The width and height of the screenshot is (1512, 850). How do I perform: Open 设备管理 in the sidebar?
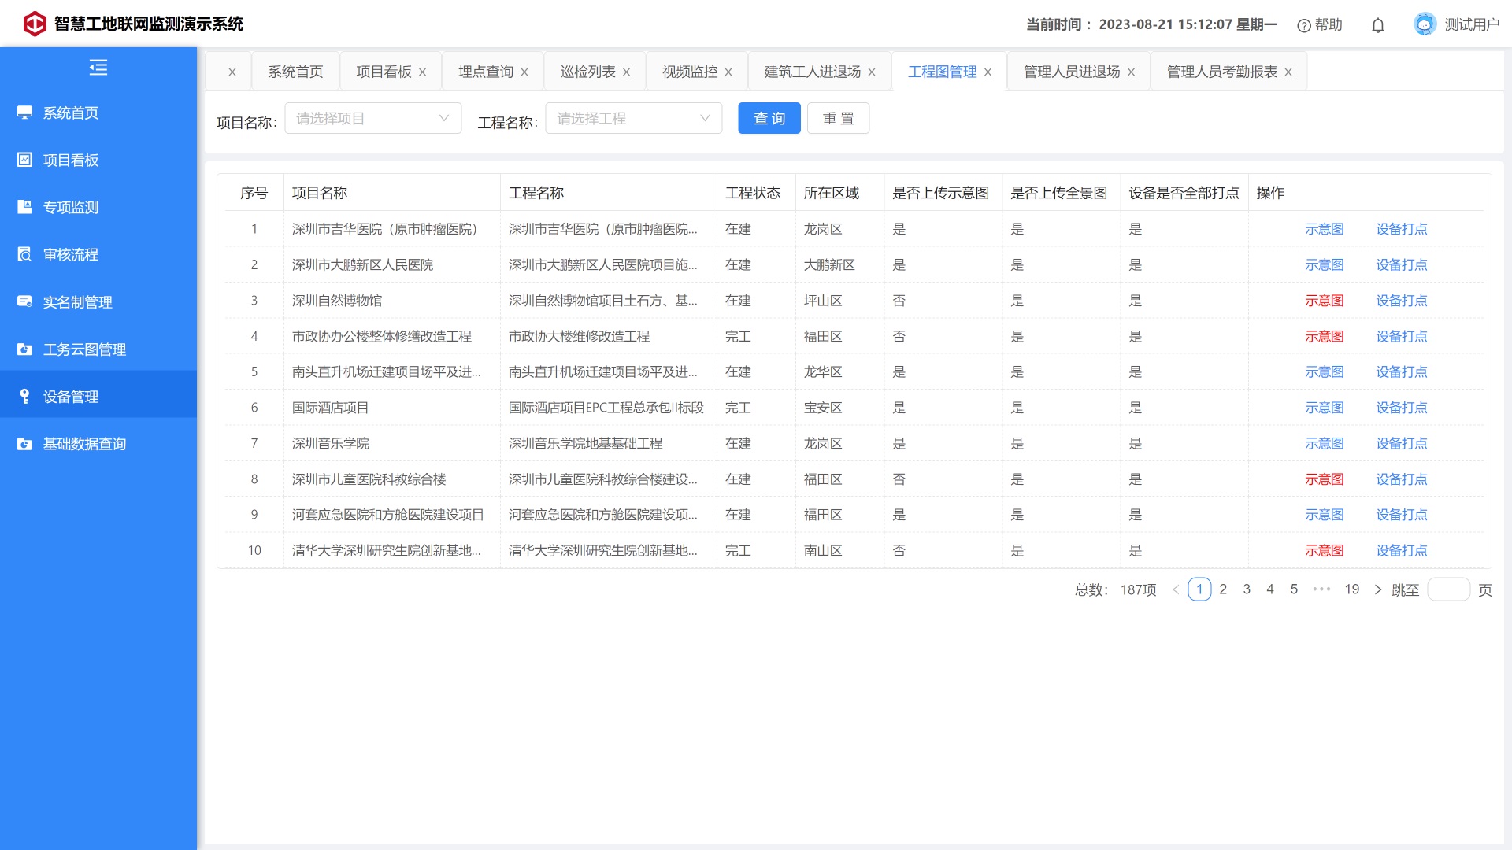[98, 396]
